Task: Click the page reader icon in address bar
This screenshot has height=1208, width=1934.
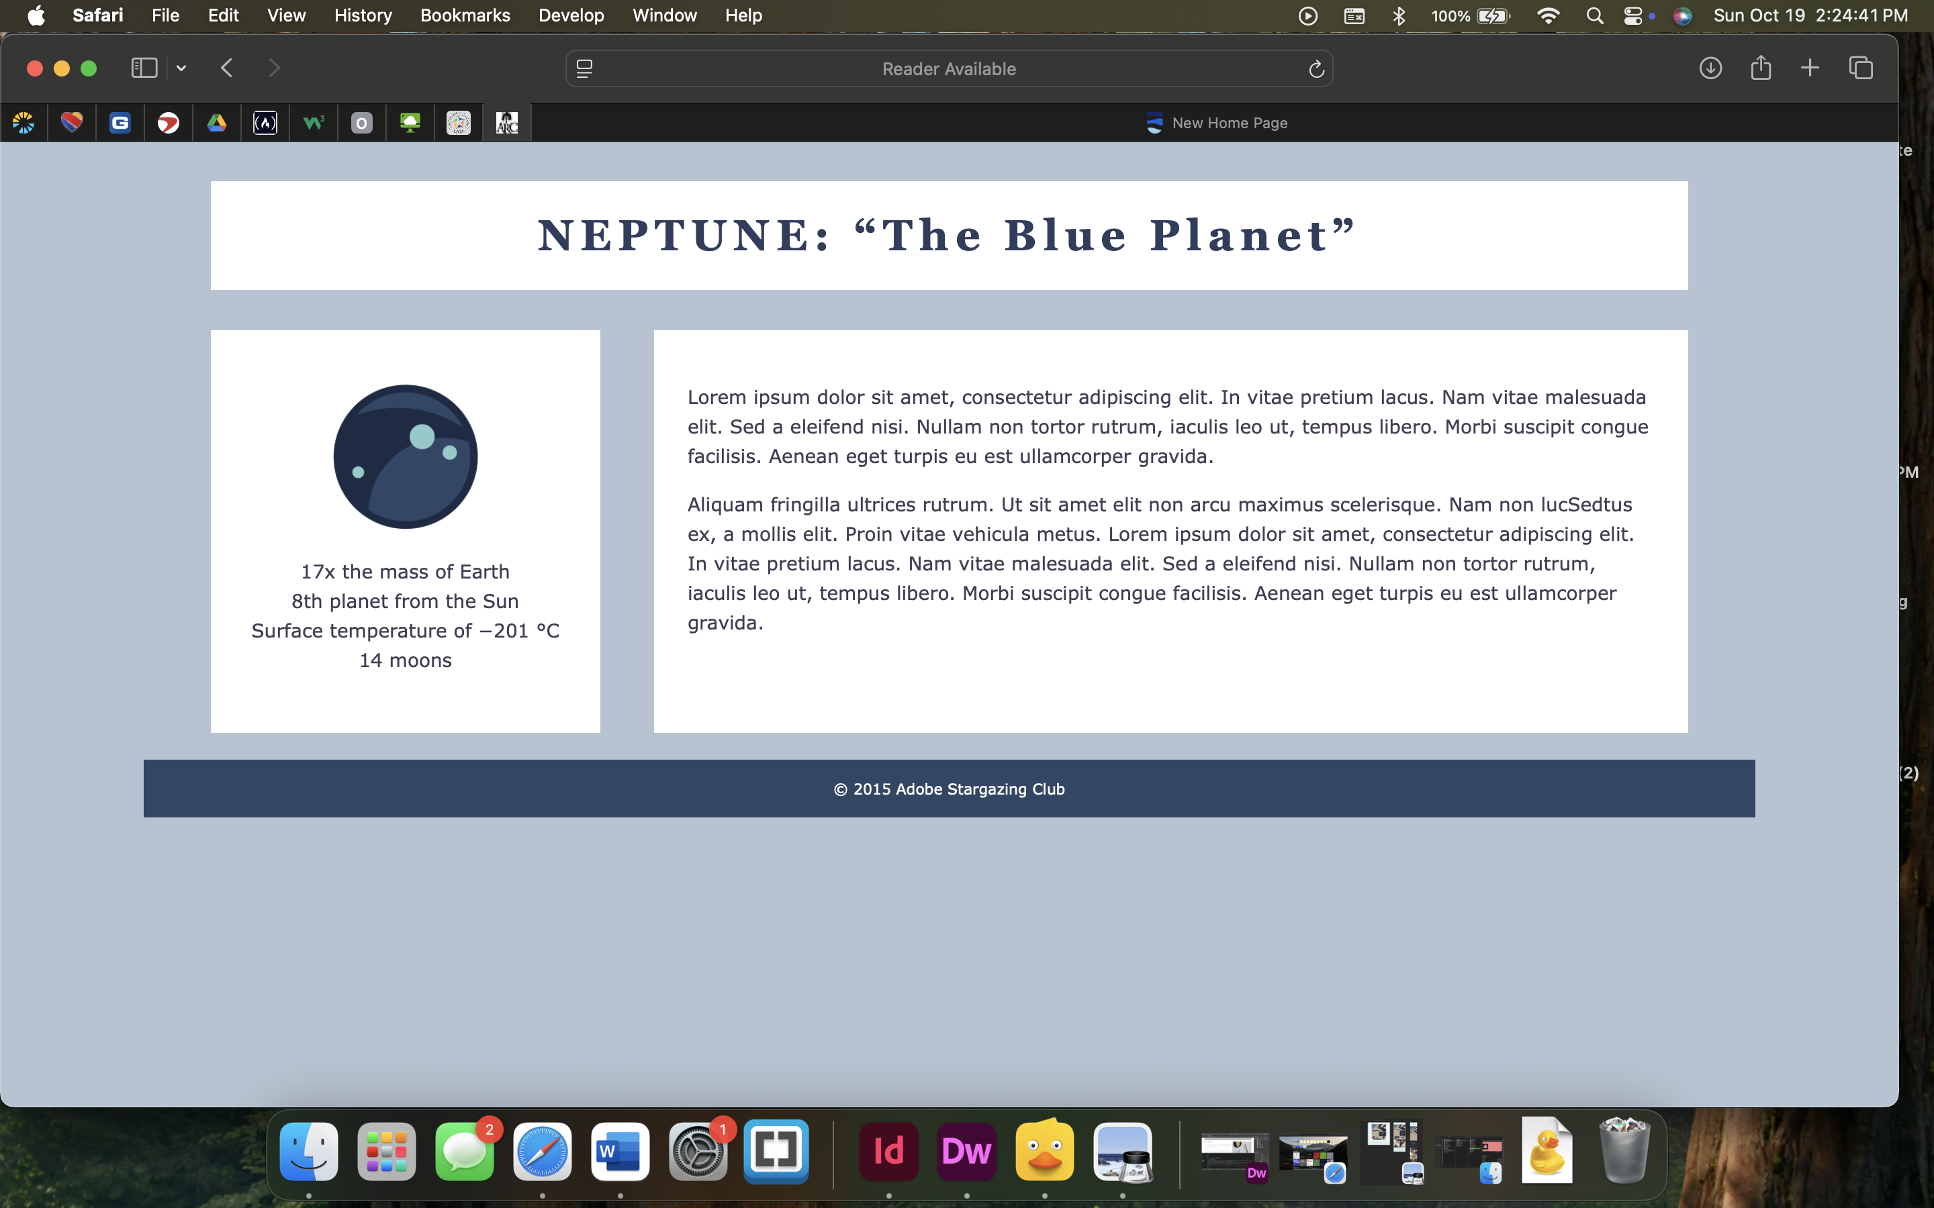Action: 584,70
